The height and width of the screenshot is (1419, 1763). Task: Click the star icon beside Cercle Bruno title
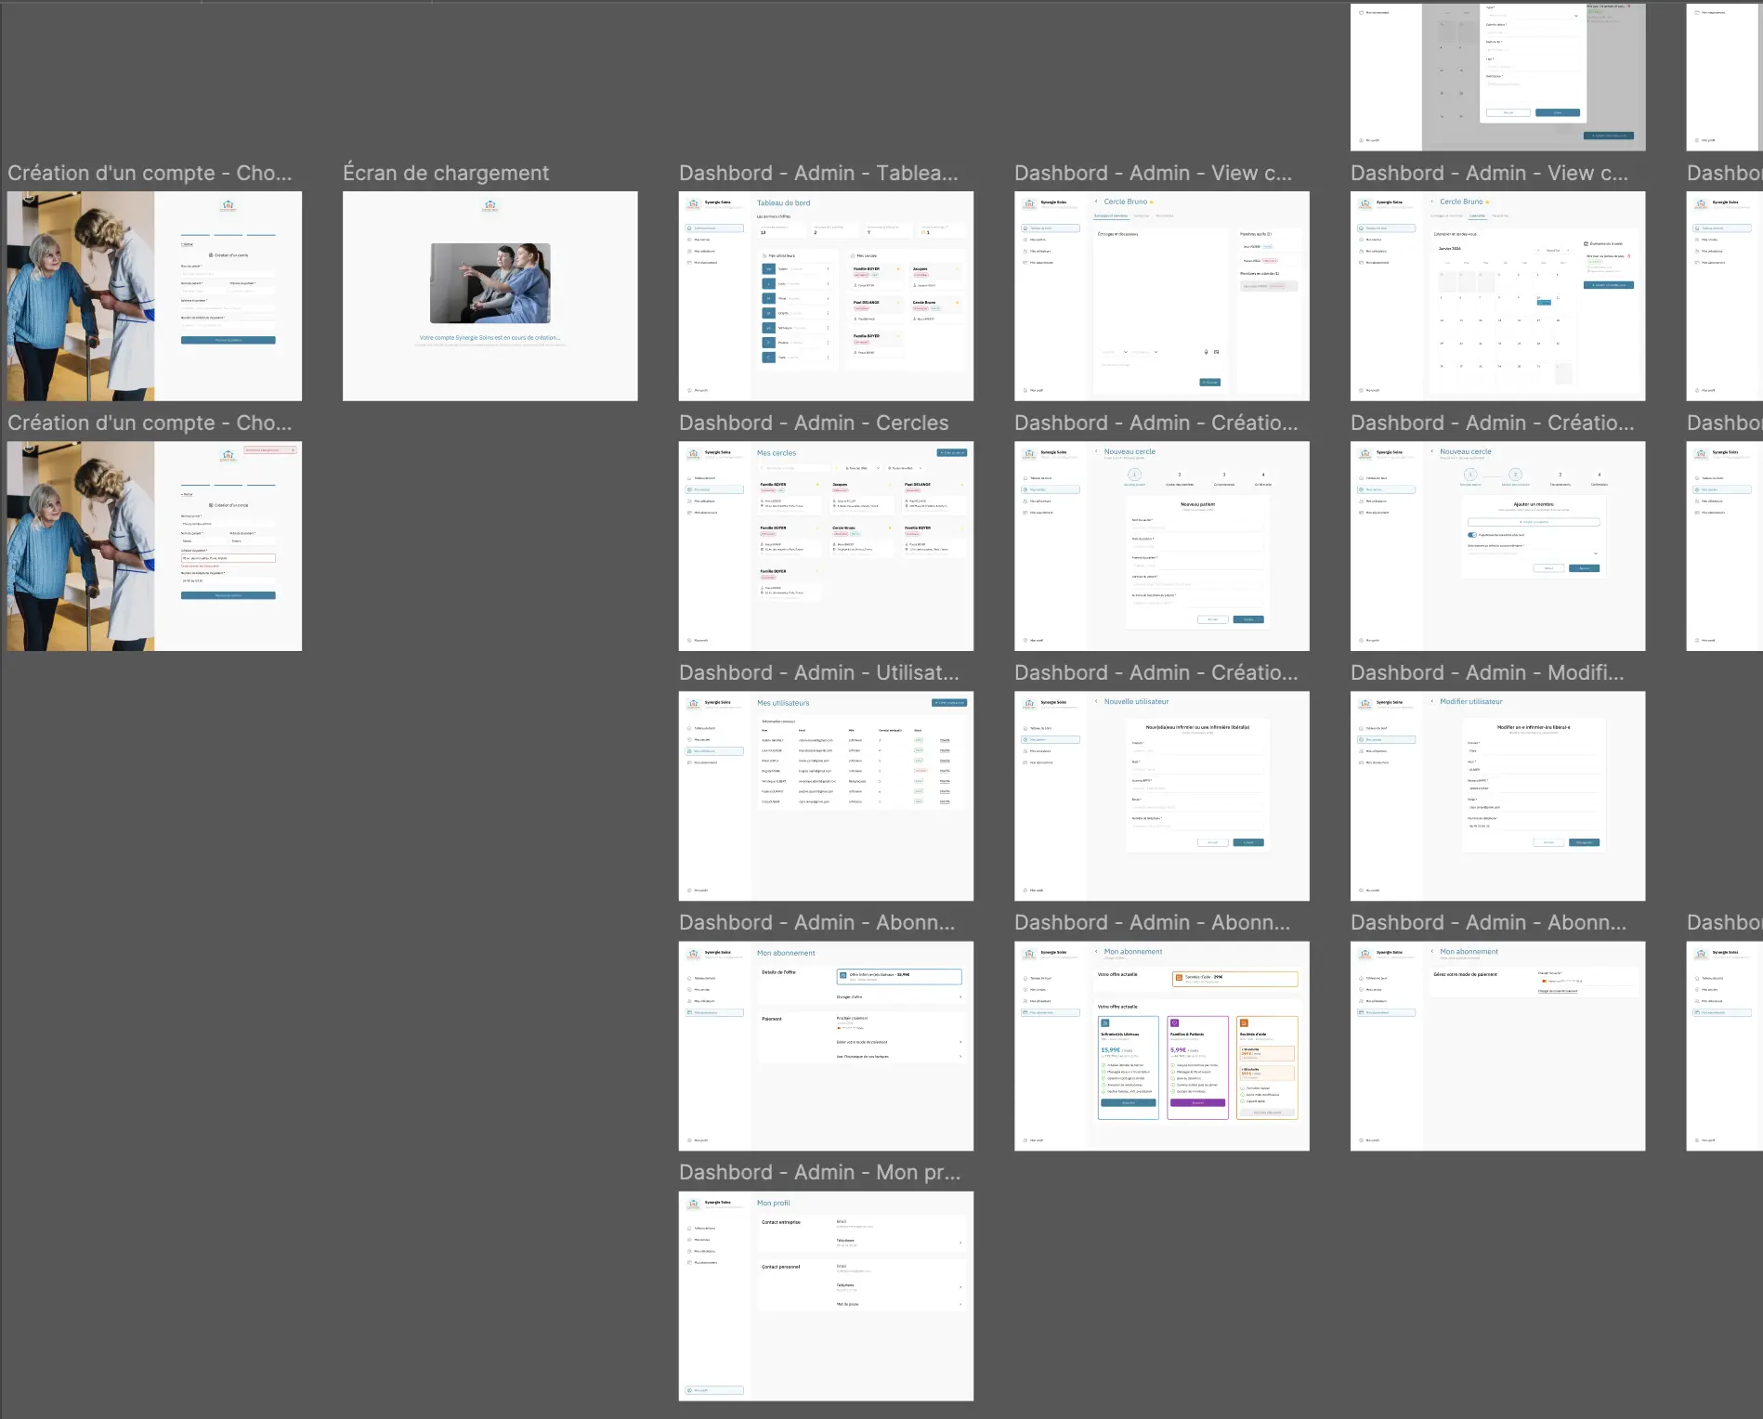pyautogui.click(x=1152, y=202)
